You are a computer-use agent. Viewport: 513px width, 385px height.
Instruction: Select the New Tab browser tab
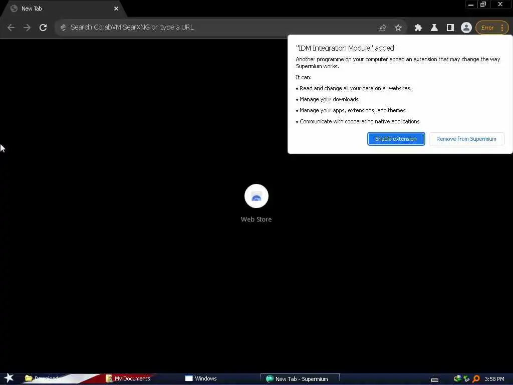tap(62, 9)
